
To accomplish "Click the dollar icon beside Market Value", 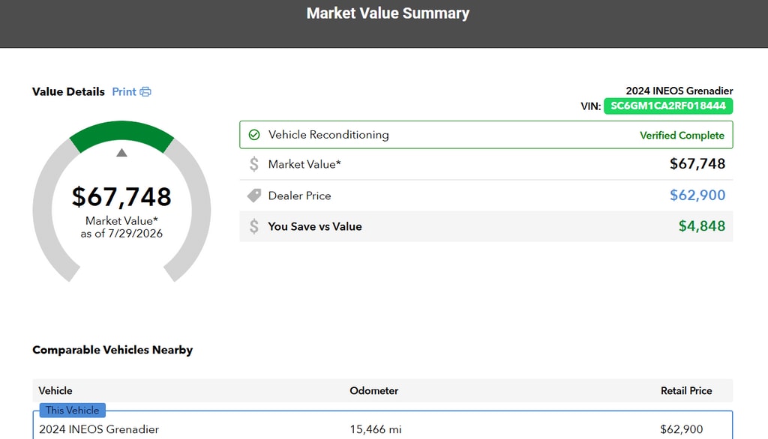I will pos(253,164).
